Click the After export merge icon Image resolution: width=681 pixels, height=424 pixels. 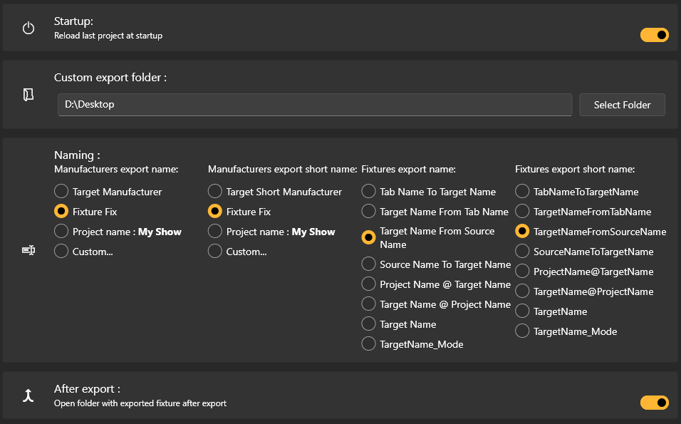click(x=28, y=395)
